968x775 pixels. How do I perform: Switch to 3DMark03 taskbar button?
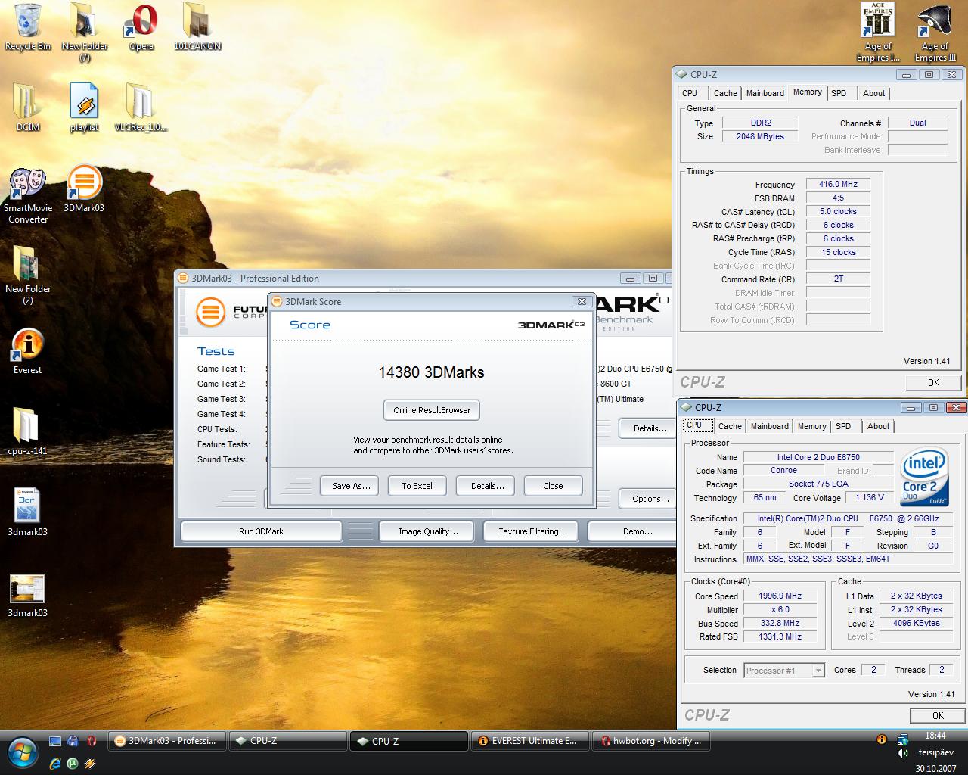pos(166,741)
